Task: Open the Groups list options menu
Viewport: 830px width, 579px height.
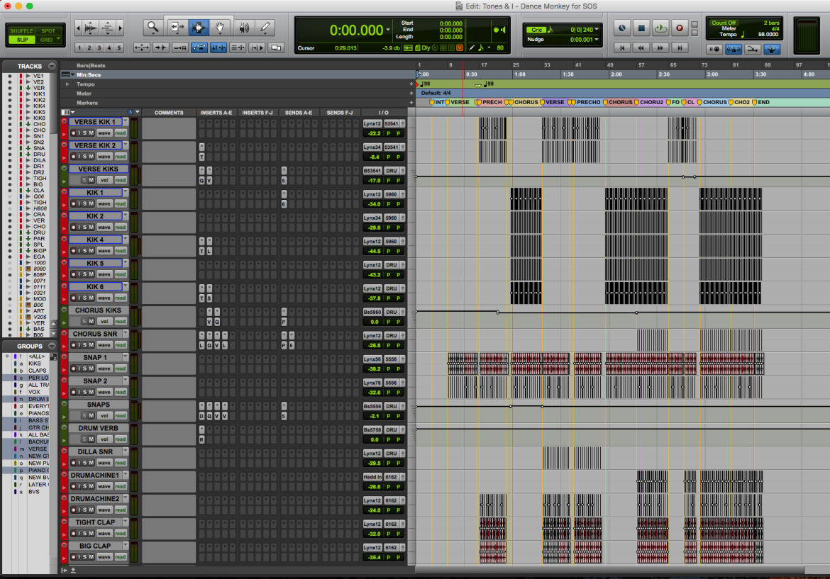Action: pos(52,347)
